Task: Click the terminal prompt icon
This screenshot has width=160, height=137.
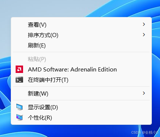Action: click(x=19, y=80)
